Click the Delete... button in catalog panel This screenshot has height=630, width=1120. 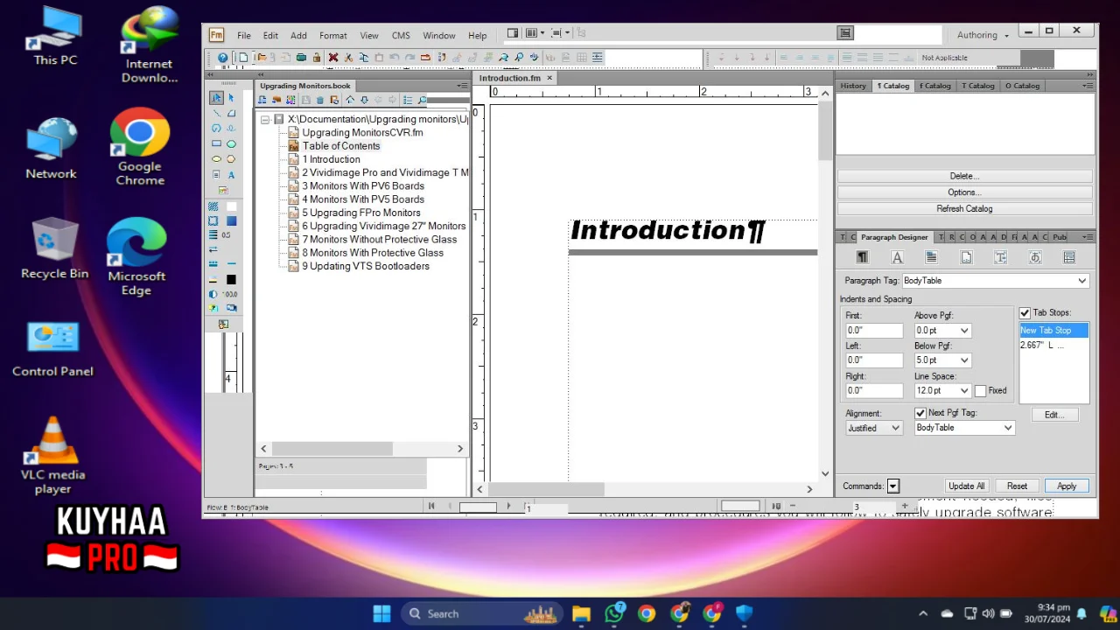(x=964, y=176)
